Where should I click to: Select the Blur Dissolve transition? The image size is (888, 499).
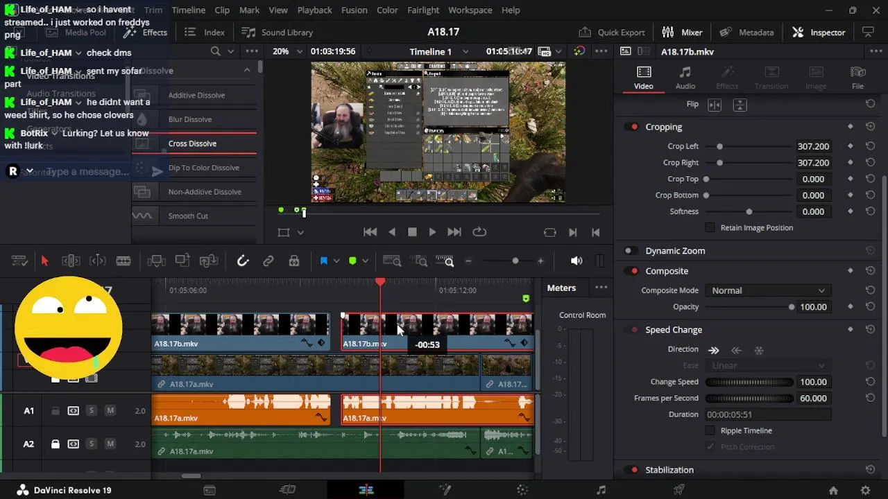(194, 119)
